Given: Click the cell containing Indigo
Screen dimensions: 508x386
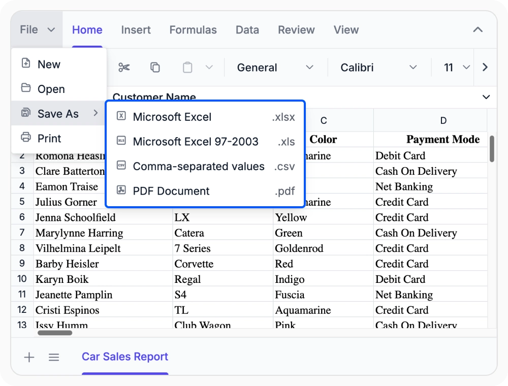Looking at the screenshot, I should [x=323, y=279].
